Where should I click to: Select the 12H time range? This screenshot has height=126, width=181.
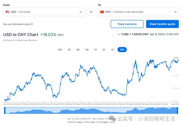(x=60, y=50)
